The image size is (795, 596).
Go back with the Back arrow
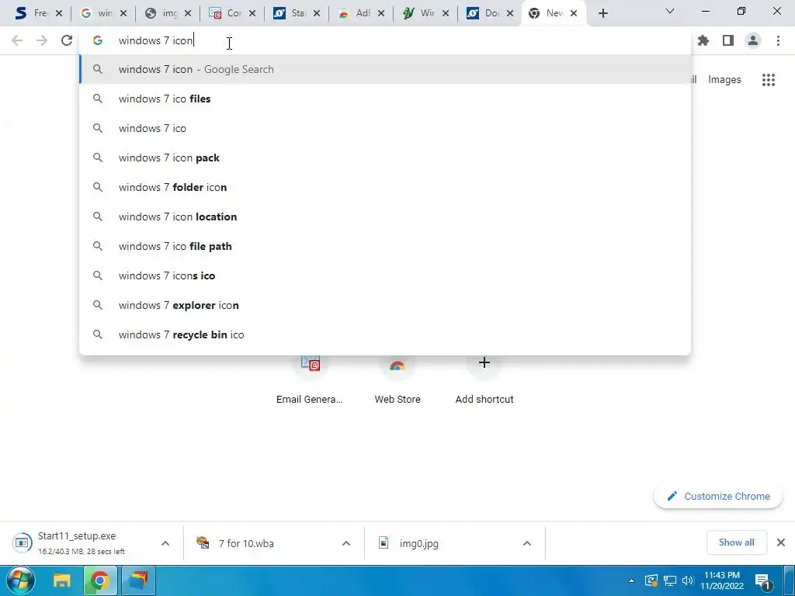[17, 40]
